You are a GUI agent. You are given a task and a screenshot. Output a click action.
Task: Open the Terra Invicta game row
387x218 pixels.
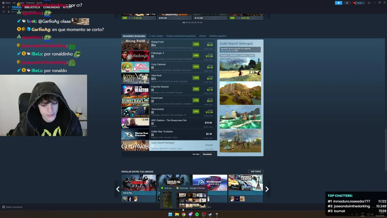coord(169,112)
